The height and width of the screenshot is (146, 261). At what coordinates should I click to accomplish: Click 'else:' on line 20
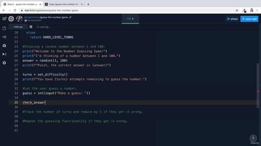(x=31, y=32)
